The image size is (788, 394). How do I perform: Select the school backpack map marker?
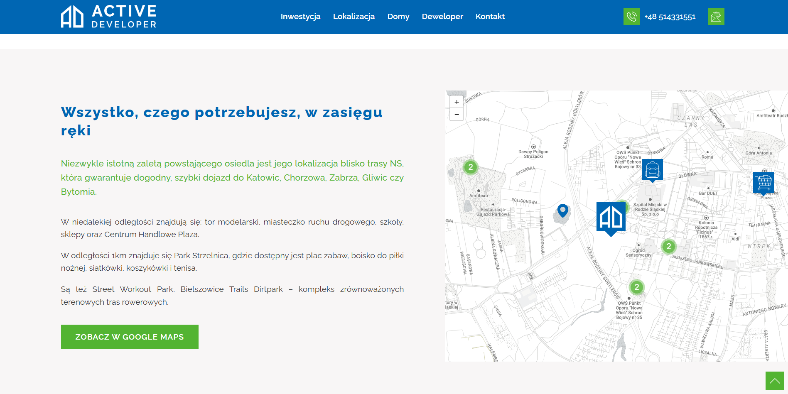[x=653, y=170]
